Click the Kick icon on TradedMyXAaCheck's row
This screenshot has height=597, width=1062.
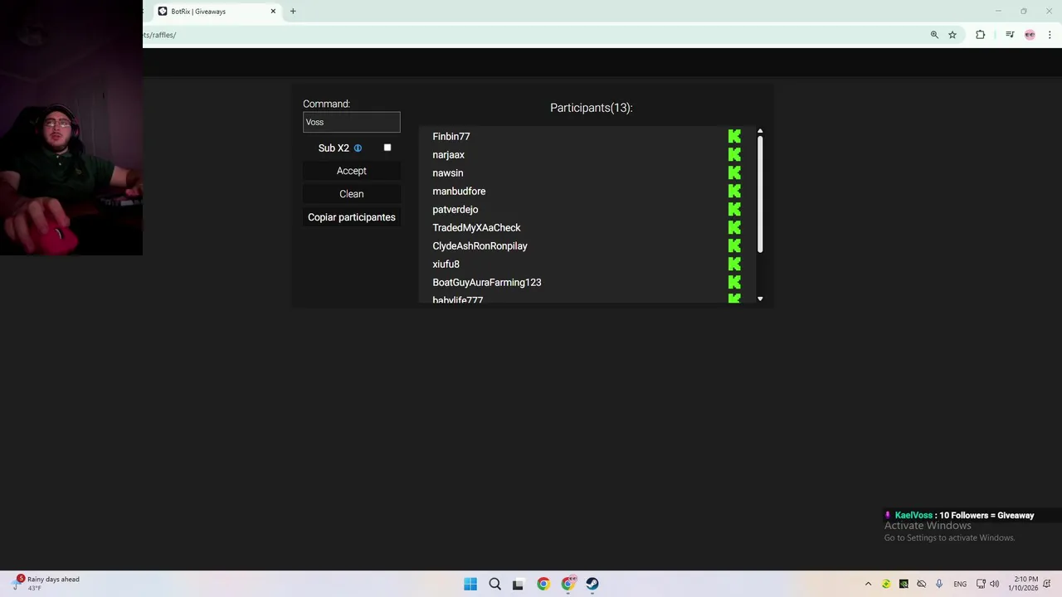point(734,227)
